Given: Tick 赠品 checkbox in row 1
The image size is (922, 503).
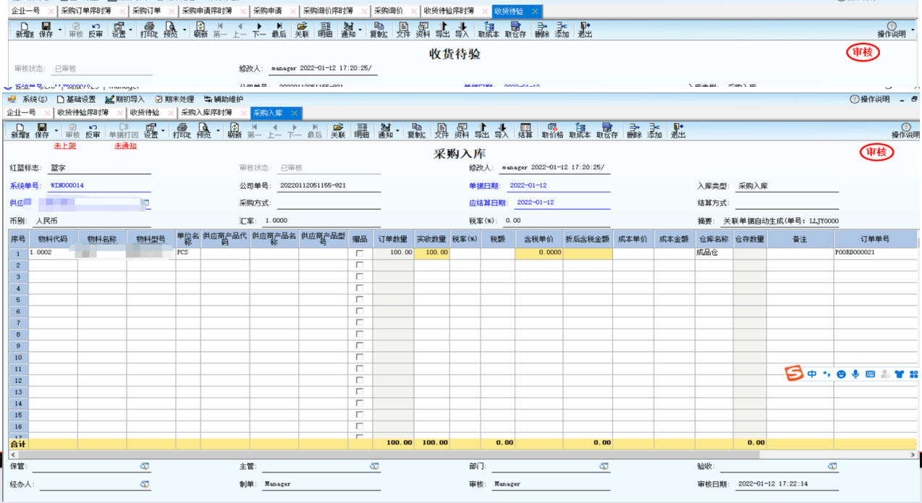Looking at the screenshot, I should pyautogui.click(x=360, y=253).
